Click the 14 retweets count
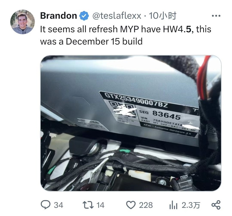Image resolution: width=232 pixels, height=216 pixels. tap(101, 205)
